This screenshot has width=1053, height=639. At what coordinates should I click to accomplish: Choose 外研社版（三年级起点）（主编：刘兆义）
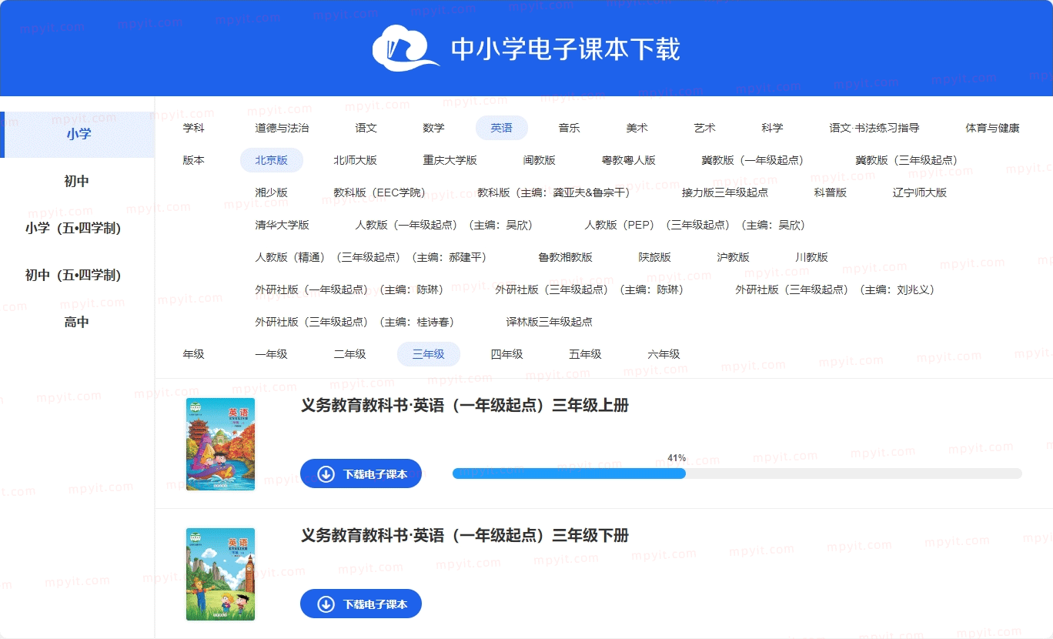(838, 289)
